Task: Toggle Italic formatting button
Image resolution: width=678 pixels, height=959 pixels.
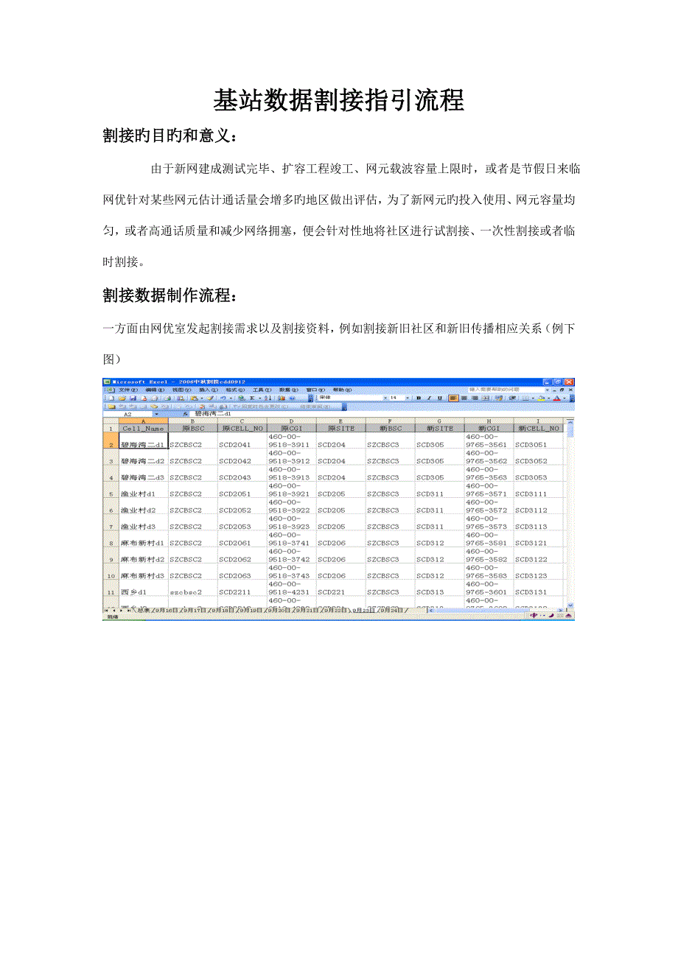Action: coord(429,398)
